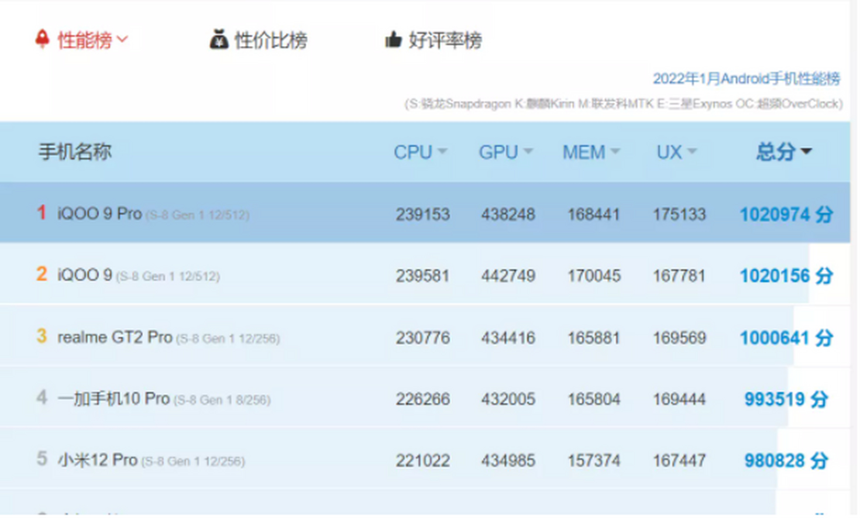Select the 小米12 Pro name

(98, 460)
